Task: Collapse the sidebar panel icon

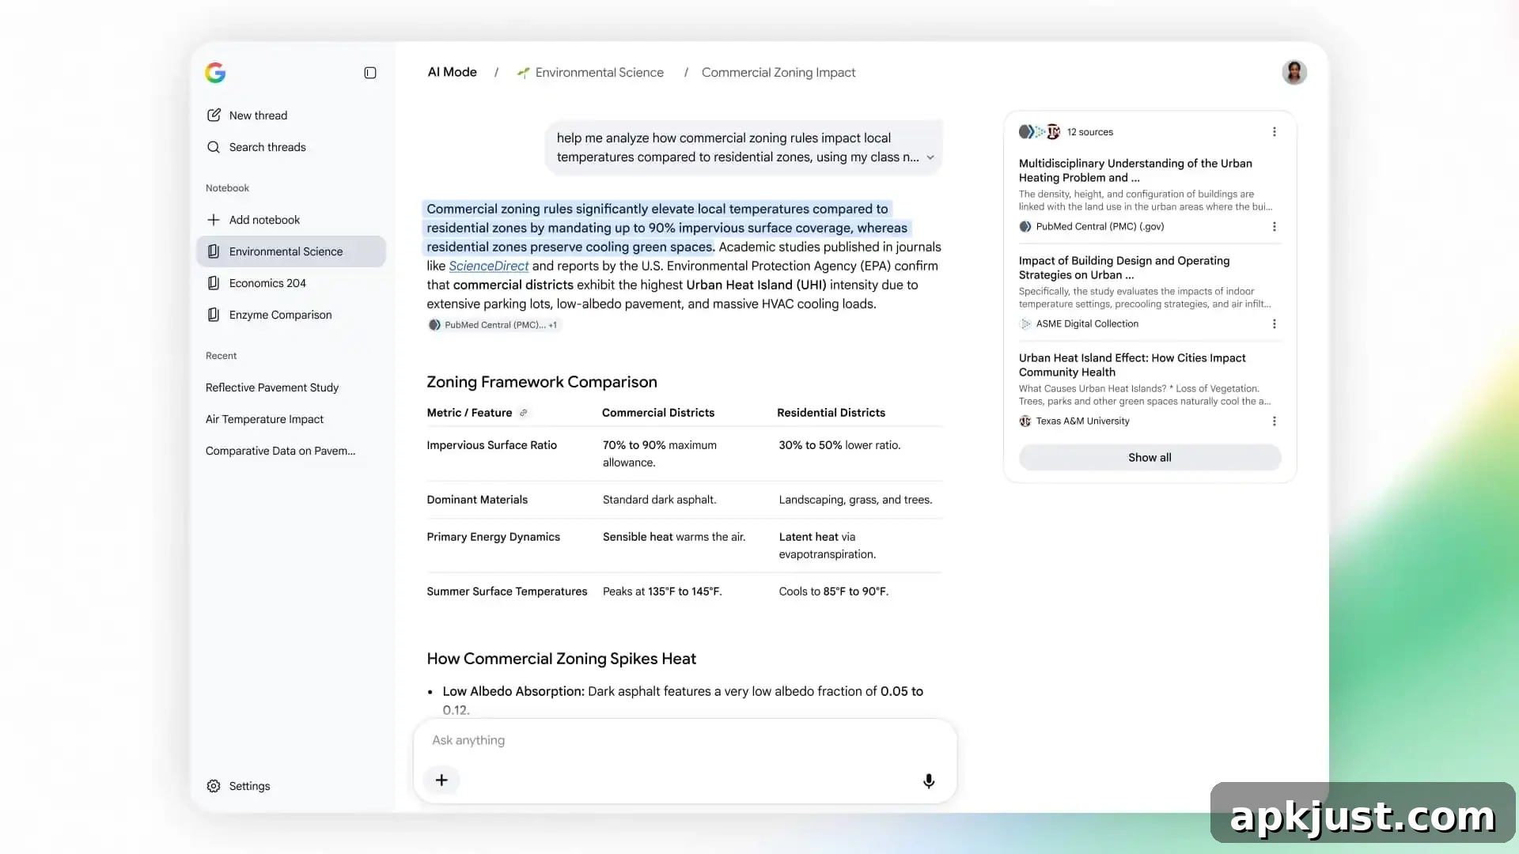Action: pyautogui.click(x=369, y=73)
